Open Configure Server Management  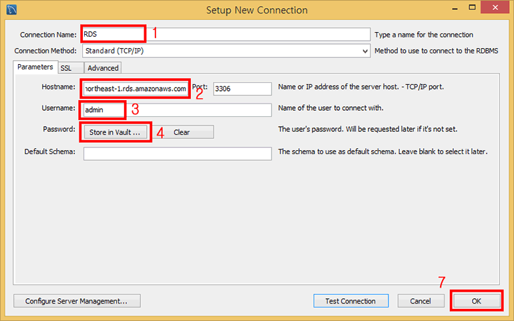(76, 301)
